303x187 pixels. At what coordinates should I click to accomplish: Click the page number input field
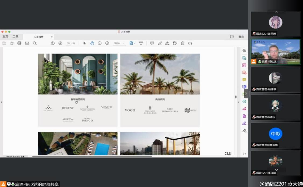[68, 43]
